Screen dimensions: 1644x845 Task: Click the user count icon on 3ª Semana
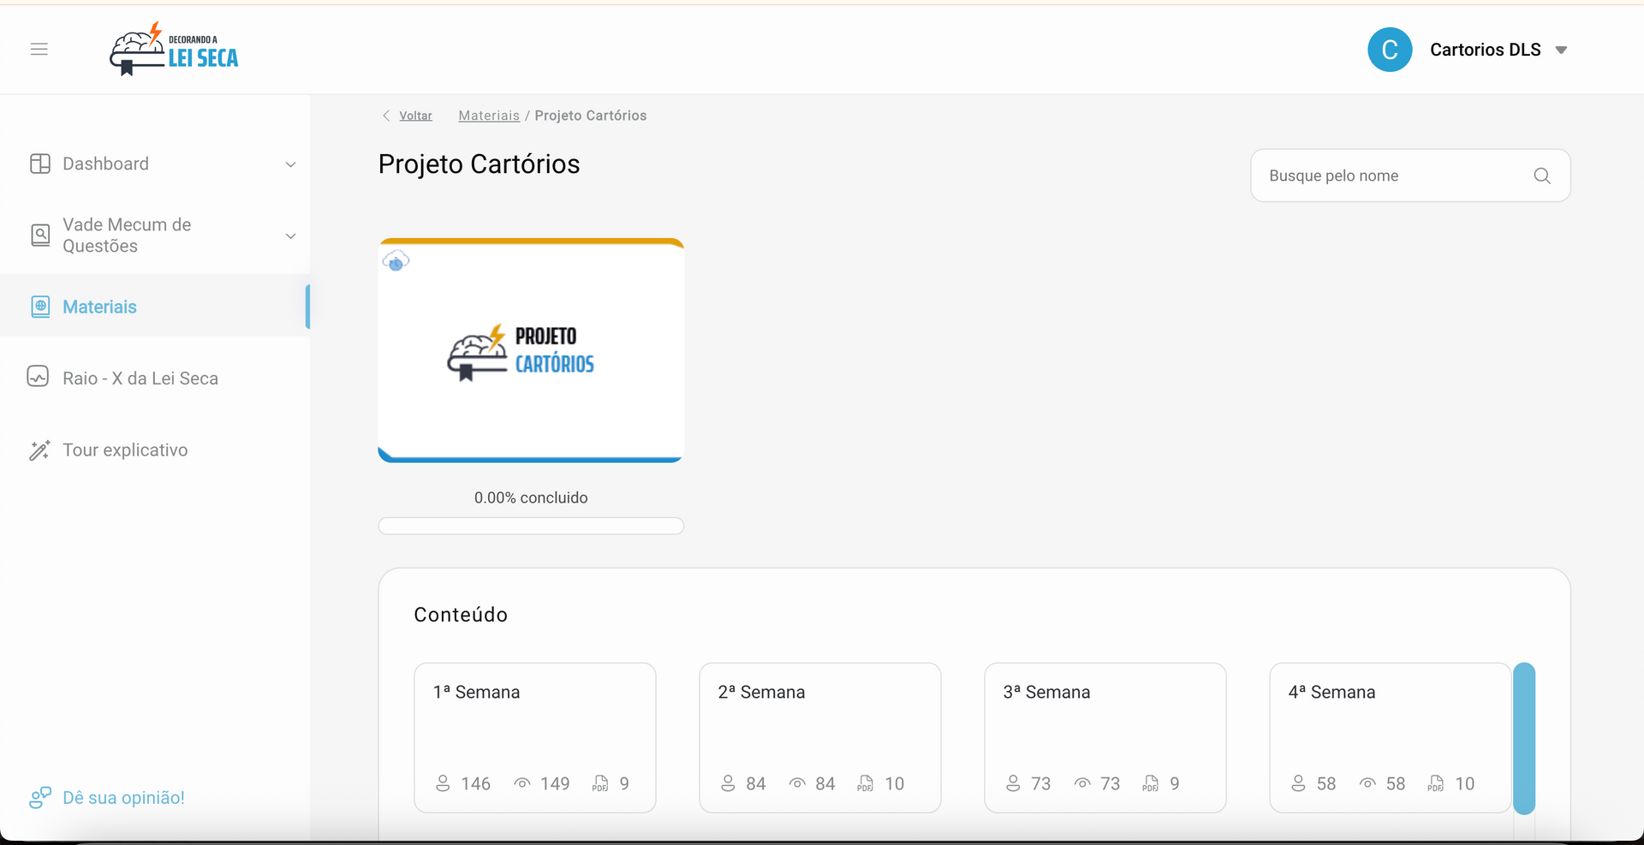pos(1014,783)
